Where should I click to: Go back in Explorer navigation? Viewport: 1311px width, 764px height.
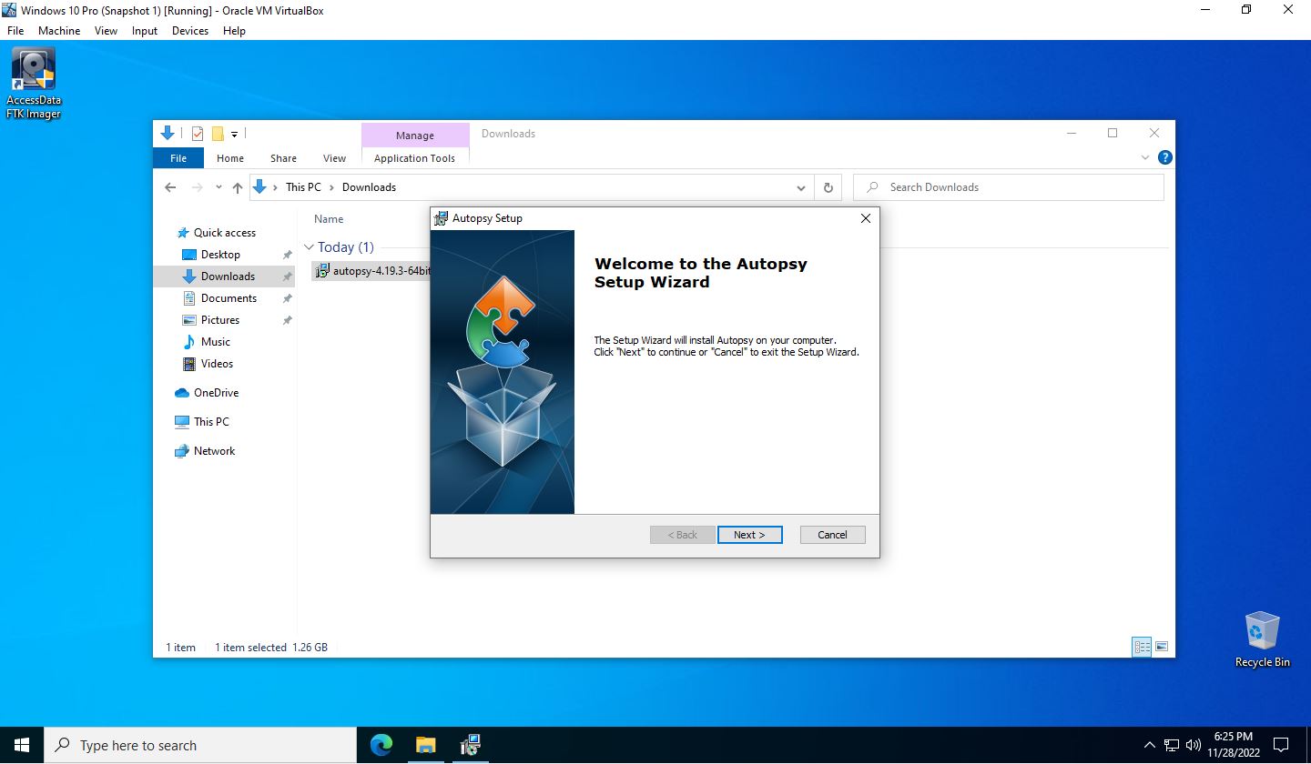point(170,187)
